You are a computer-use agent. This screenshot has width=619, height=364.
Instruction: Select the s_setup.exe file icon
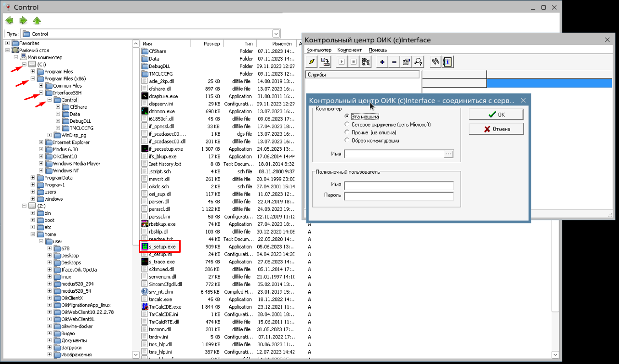click(x=145, y=247)
